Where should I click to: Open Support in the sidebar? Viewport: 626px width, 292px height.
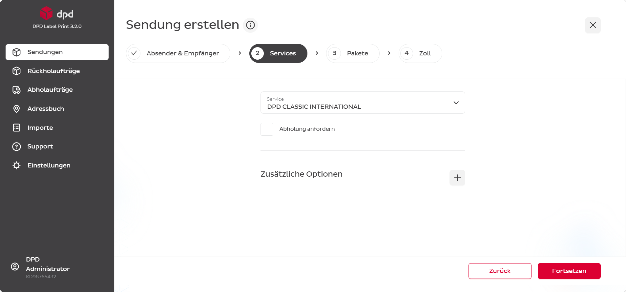pos(57,146)
